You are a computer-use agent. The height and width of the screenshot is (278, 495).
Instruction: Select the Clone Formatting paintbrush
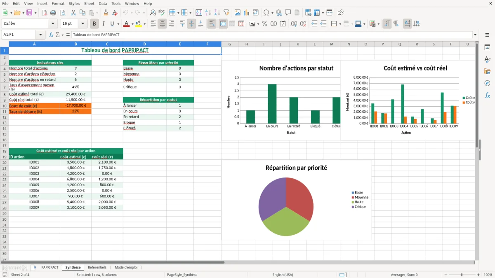point(106,13)
